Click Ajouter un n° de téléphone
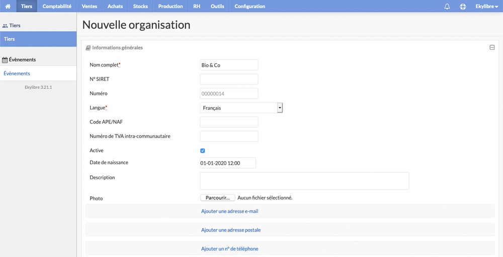The height and width of the screenshot is (257, 503). click(x=230, y=248)
